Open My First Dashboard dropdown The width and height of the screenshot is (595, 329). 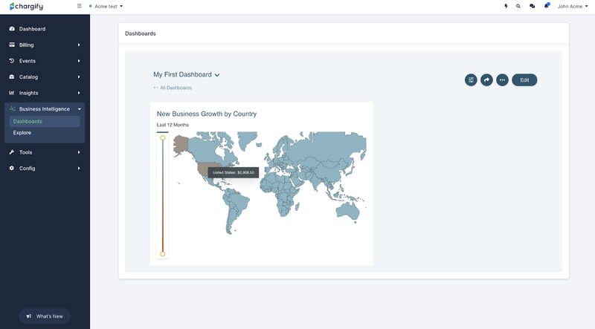[x=187, y=75]
